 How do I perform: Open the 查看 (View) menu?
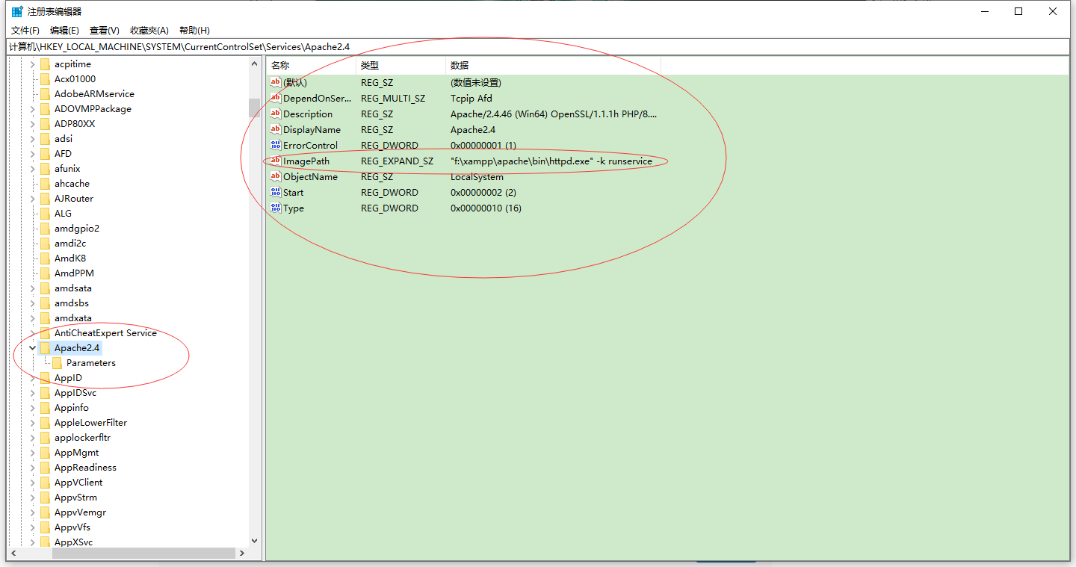103,30
